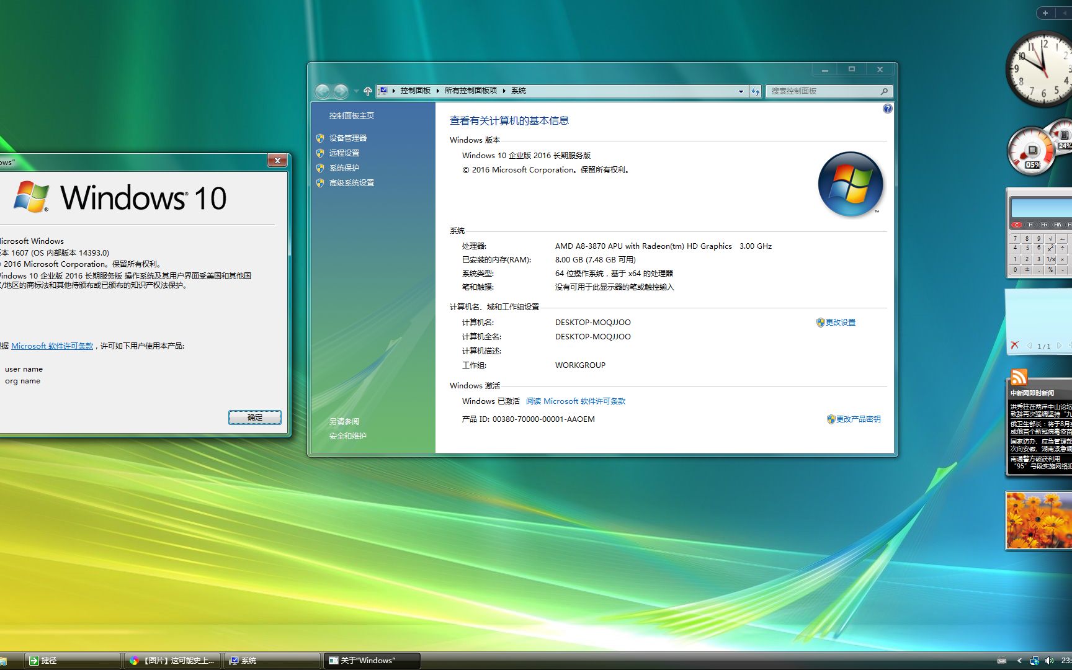Open the 更改产品密钥 link
The image size is (1072, 670).
pos(859,419)
